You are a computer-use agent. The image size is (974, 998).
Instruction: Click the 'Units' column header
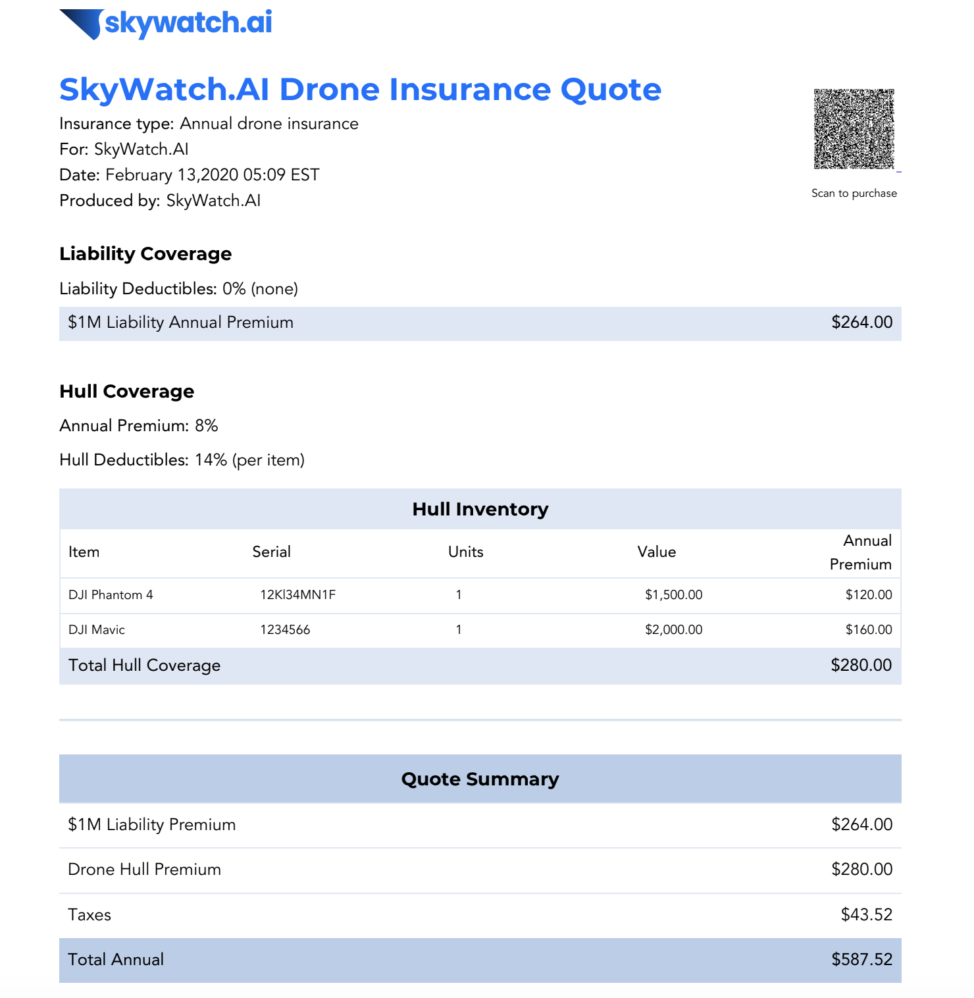(x=466, y=552)
